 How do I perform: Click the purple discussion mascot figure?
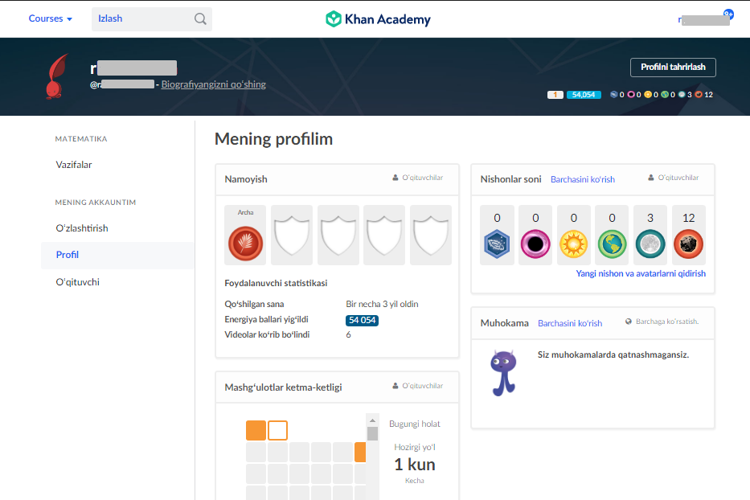pyautogui.click(x=503, y=373)
